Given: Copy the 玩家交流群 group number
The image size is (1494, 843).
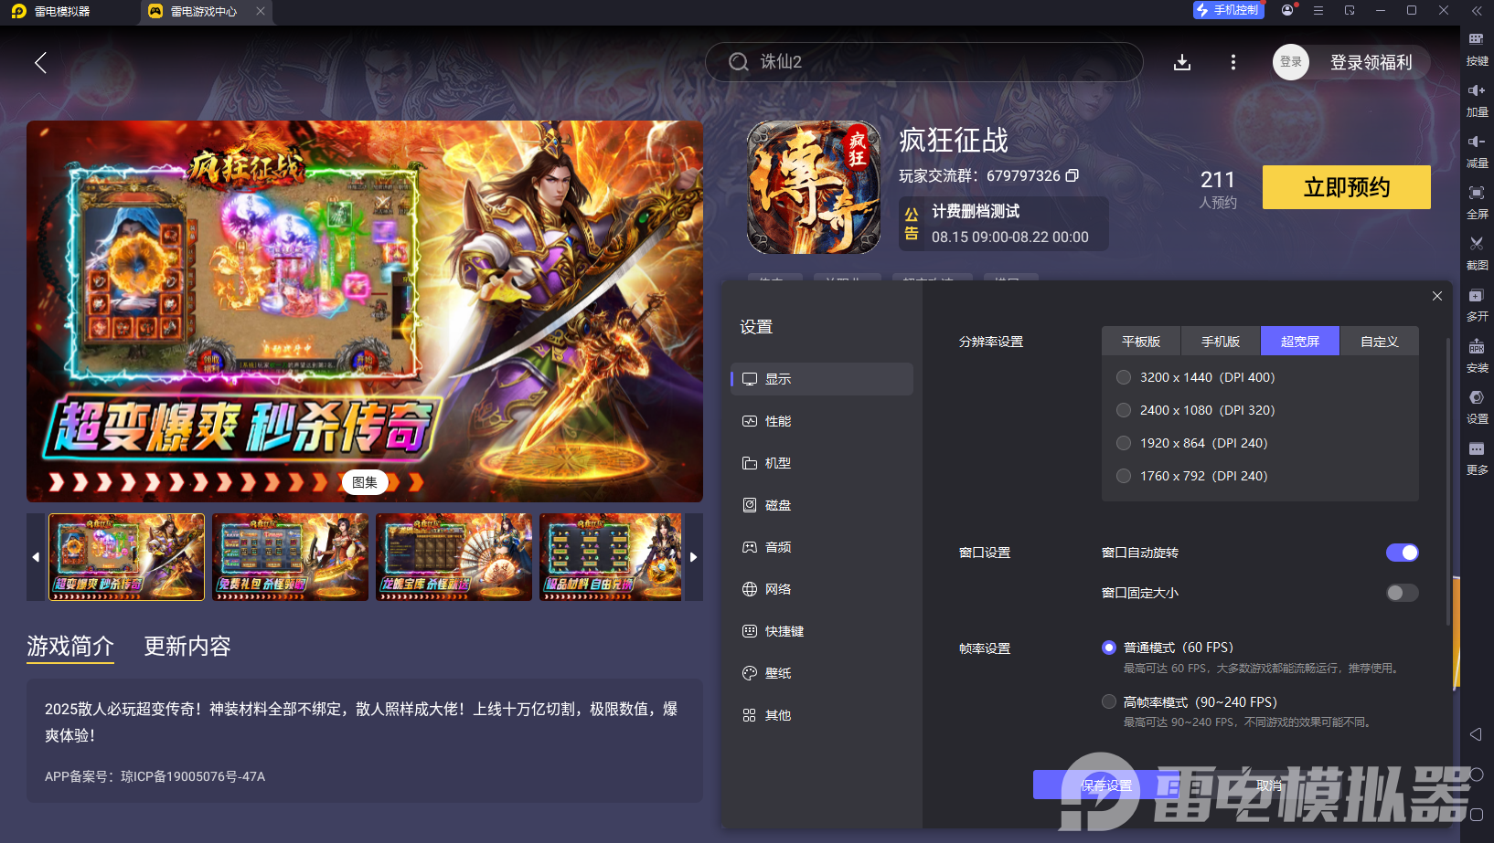Looking at the screenshot, I should pyautogui.click(x=1072, y=175).
